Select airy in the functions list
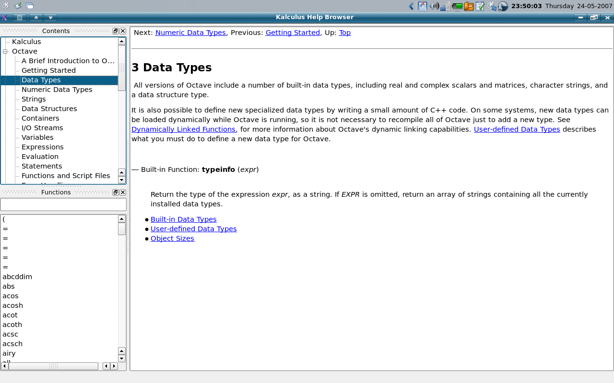 (x=9, y=353)
